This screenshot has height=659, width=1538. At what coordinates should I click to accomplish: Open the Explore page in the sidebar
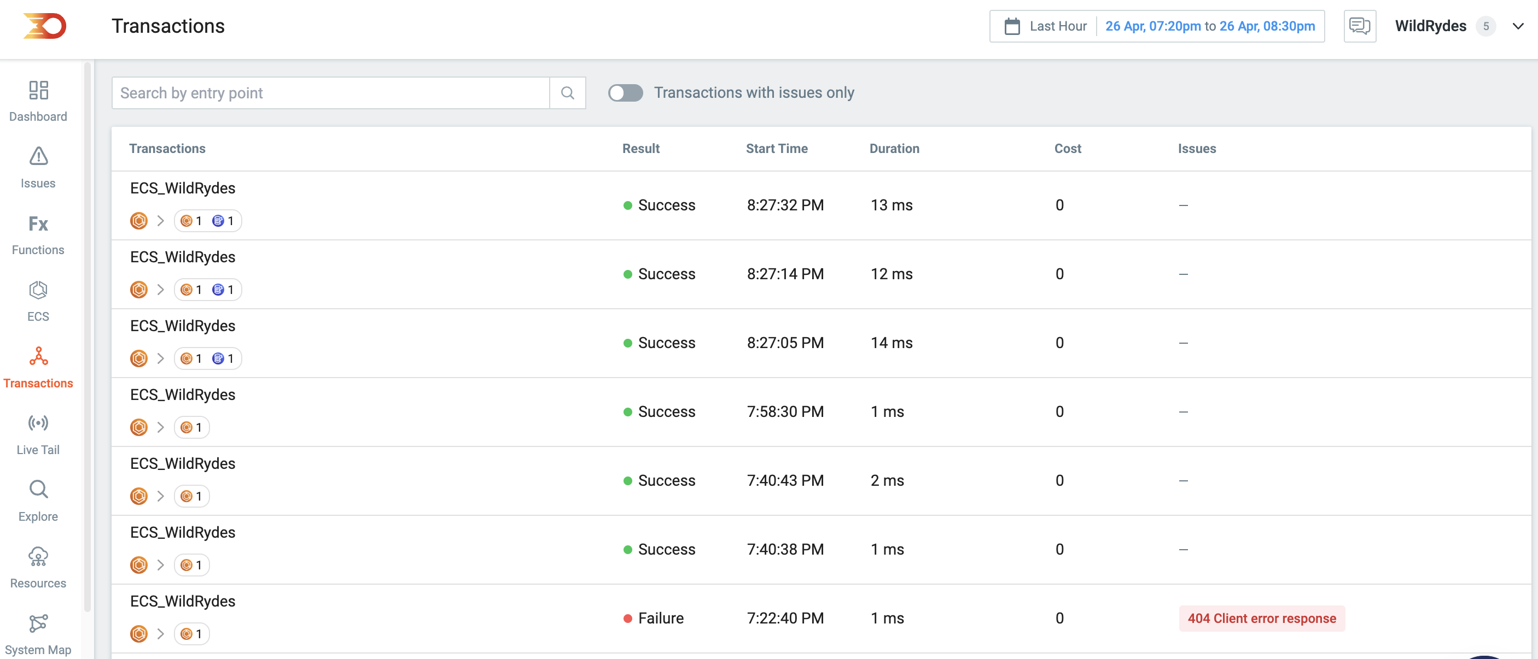pos(38,502)
